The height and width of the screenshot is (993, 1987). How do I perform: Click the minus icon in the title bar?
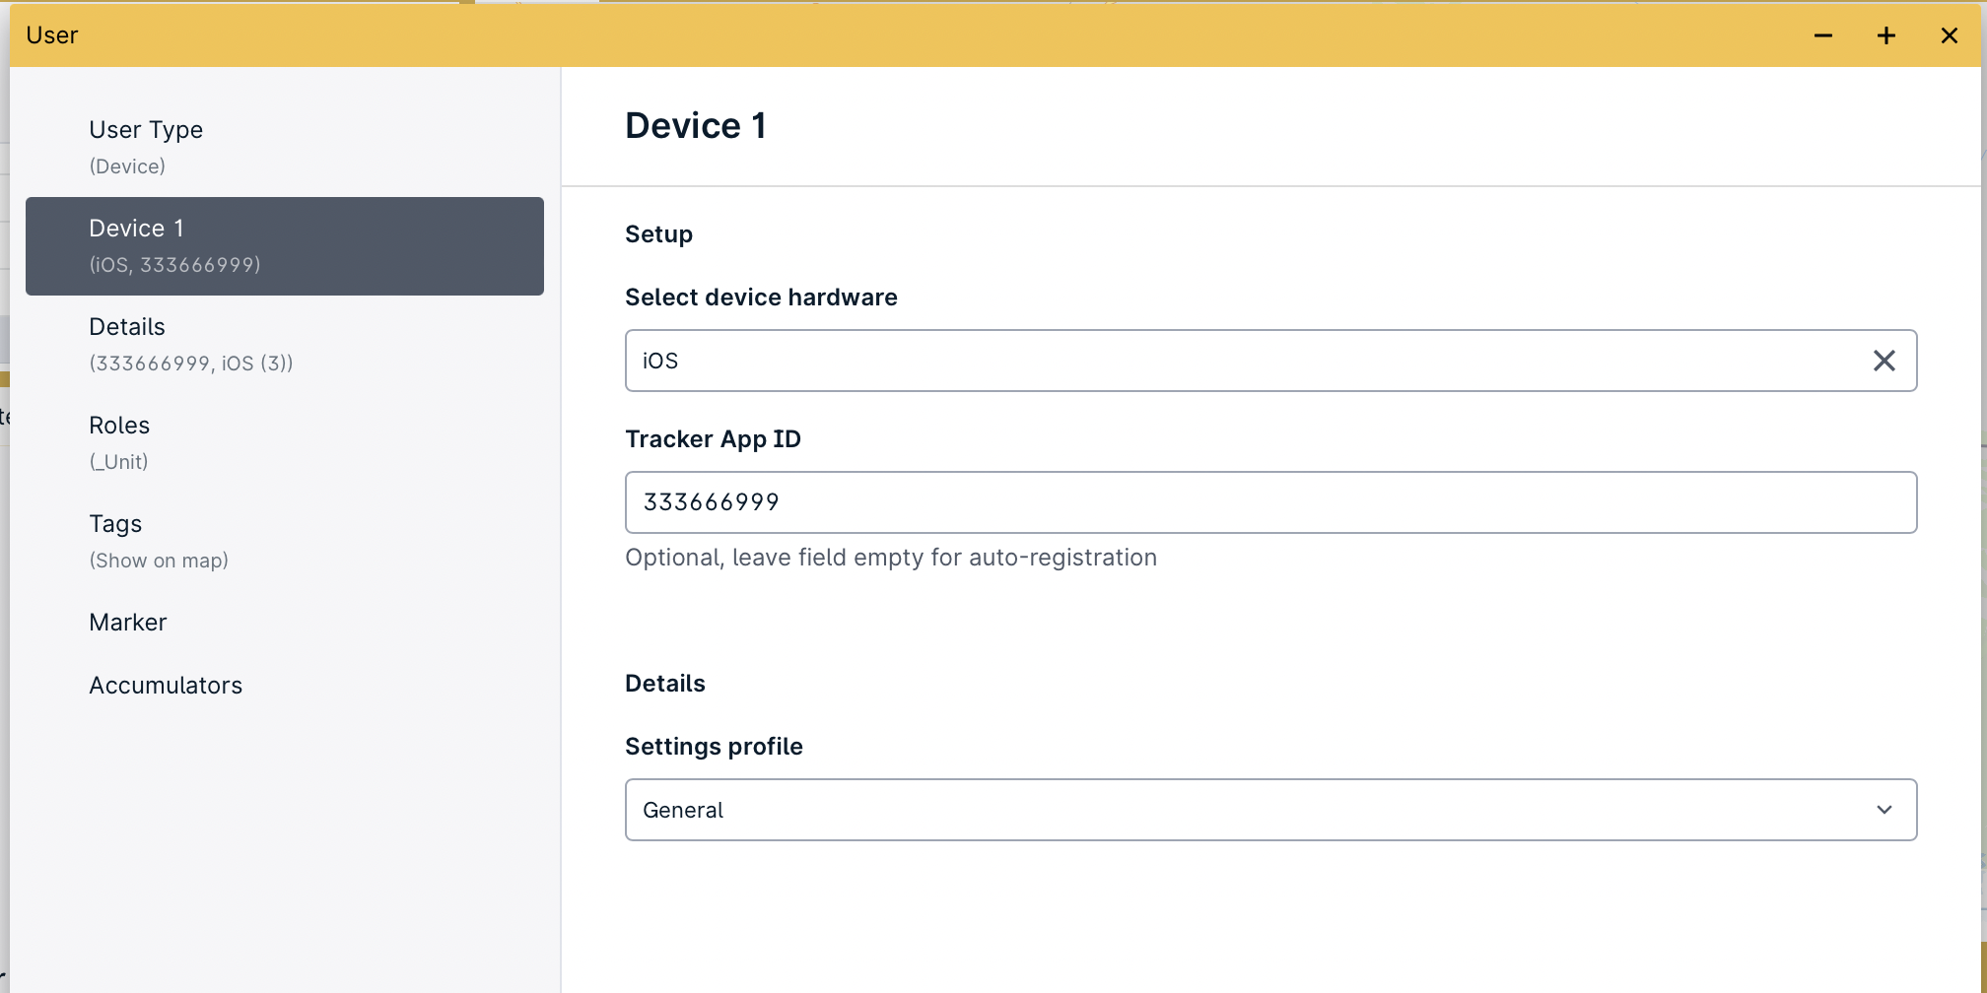click(1822, 34)
